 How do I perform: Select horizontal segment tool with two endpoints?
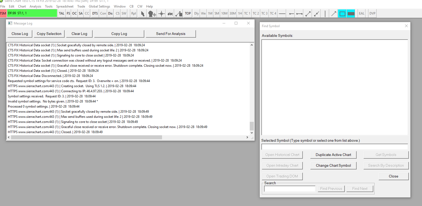coord(299,13)
